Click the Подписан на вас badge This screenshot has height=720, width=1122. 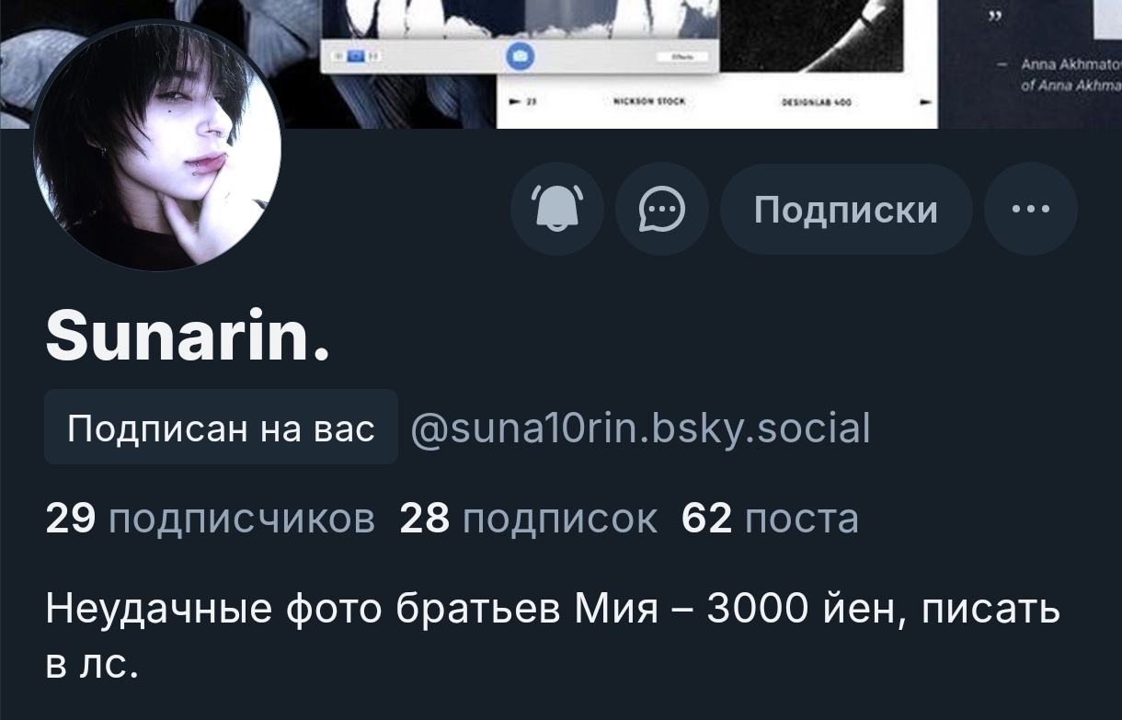(221, 427)
